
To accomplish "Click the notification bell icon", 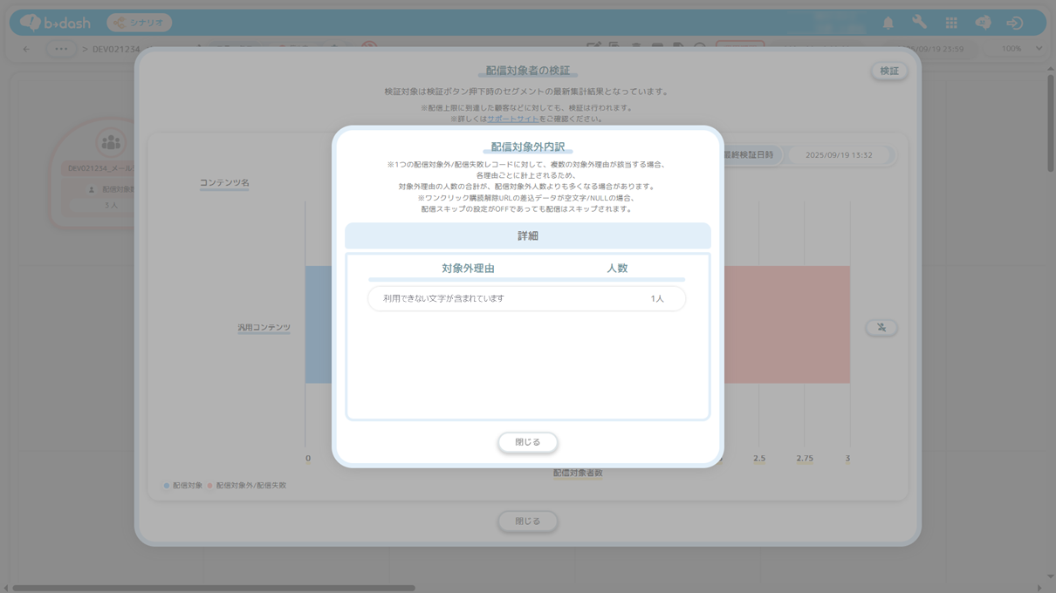I will click(888, 24).
